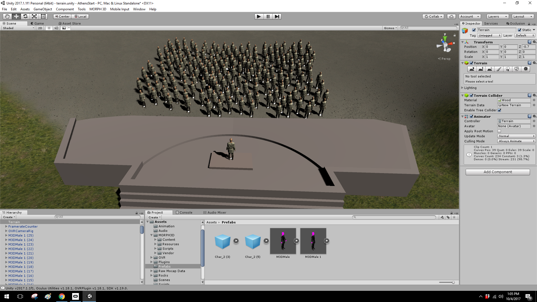Select the Place Trees terrain tool
Screen dimensions: 537x302
[508, 69]
